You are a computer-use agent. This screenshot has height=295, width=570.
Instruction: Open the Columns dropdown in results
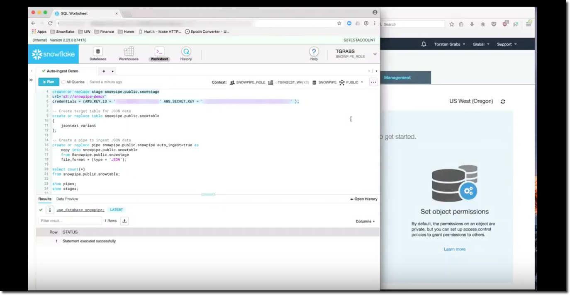click(365, 221)
